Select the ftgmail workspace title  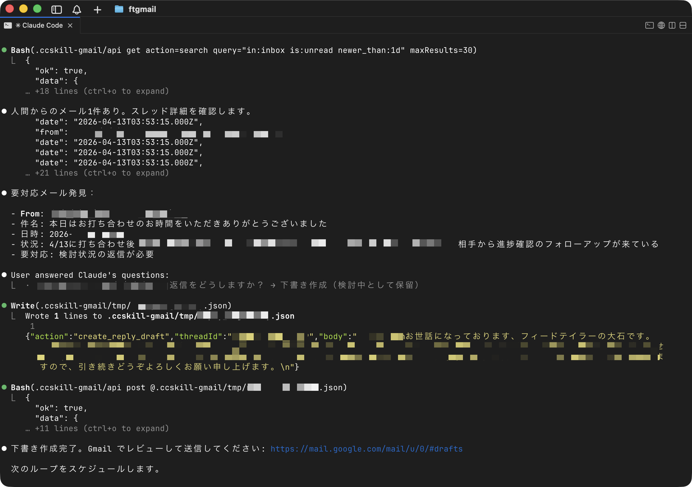(x=142, y=9)
